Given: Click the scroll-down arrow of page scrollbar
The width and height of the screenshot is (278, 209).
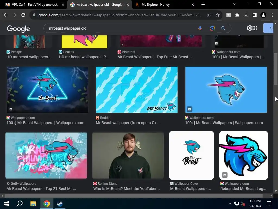Looking at the screenshot, I should (x=276, y=191).
